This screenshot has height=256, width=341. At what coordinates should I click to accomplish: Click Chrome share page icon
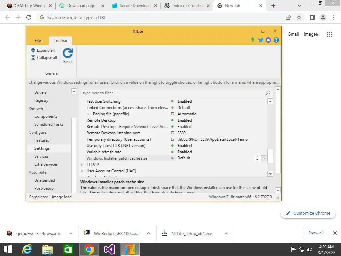coord(288,17)
